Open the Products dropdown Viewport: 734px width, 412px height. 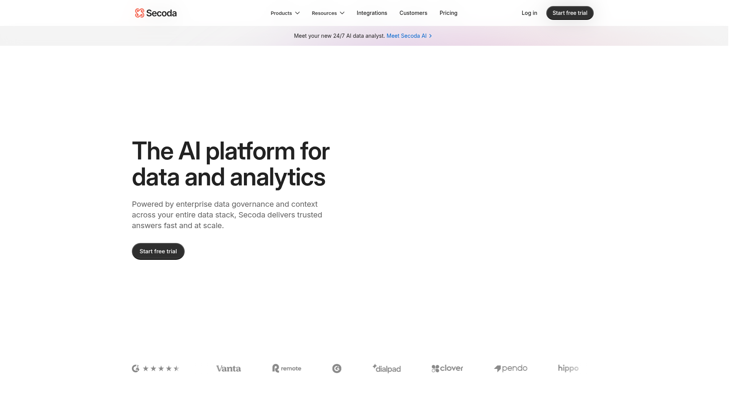[285, 13]
